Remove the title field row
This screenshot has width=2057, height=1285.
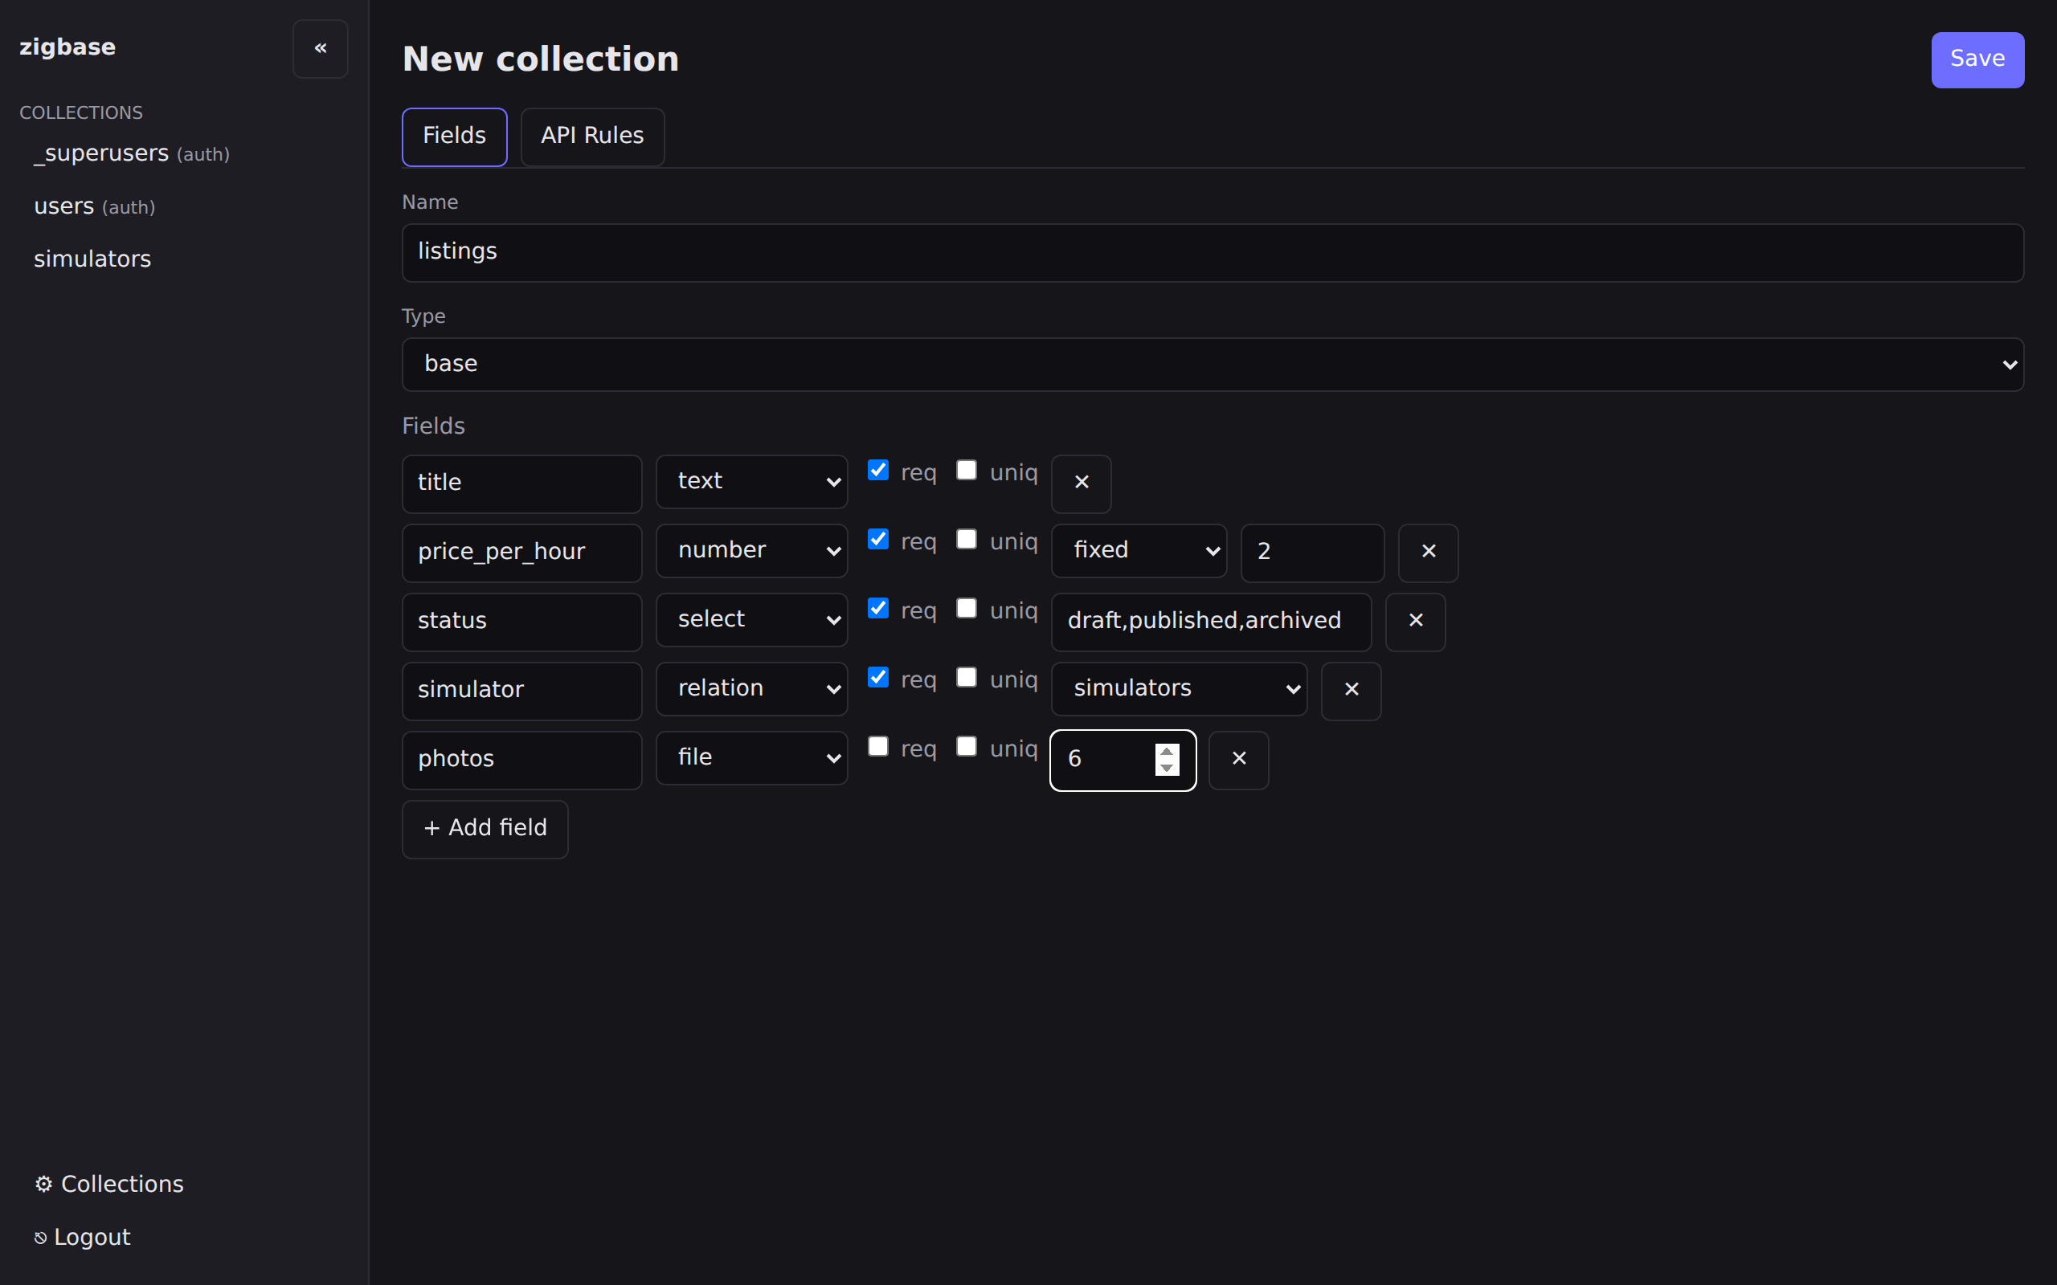coord(1082,483)
